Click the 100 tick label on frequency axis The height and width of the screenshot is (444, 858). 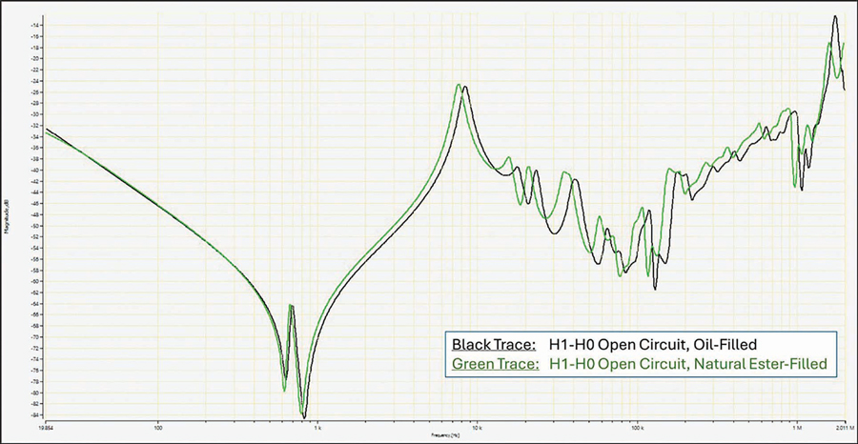pyautogui.click(x=158, y=429)
